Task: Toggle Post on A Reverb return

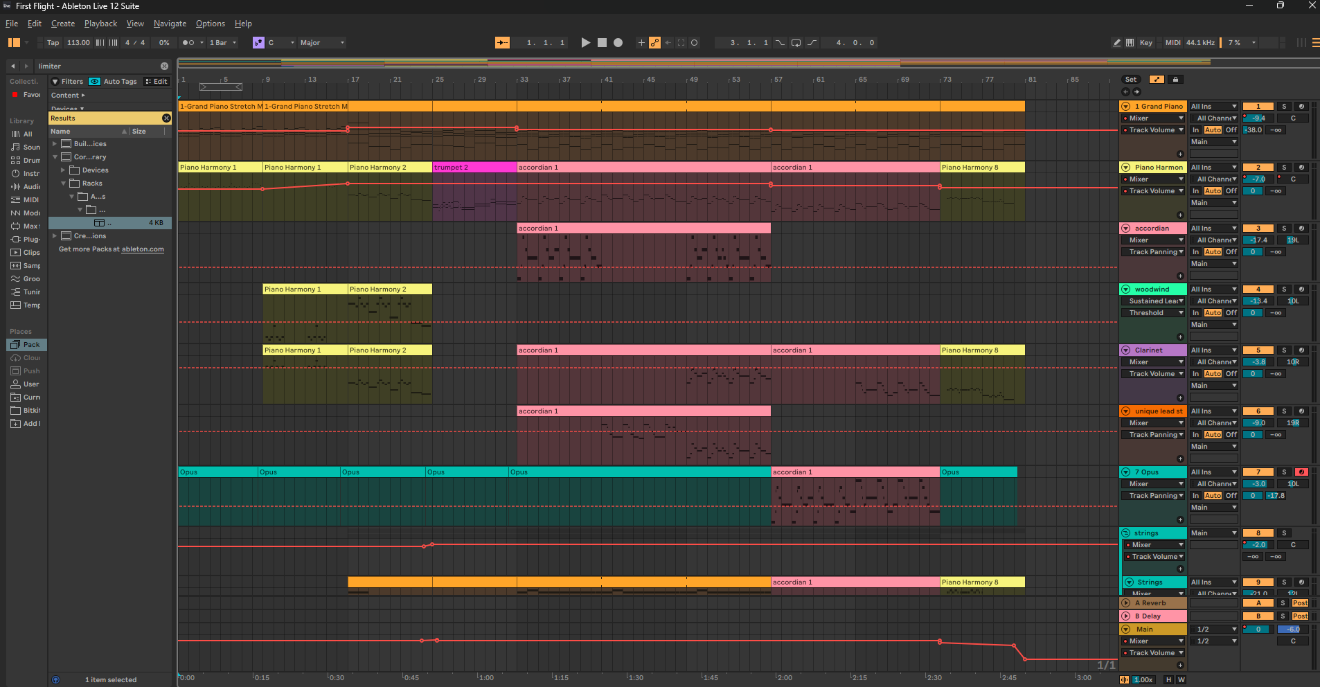Action: [1300, 603]
